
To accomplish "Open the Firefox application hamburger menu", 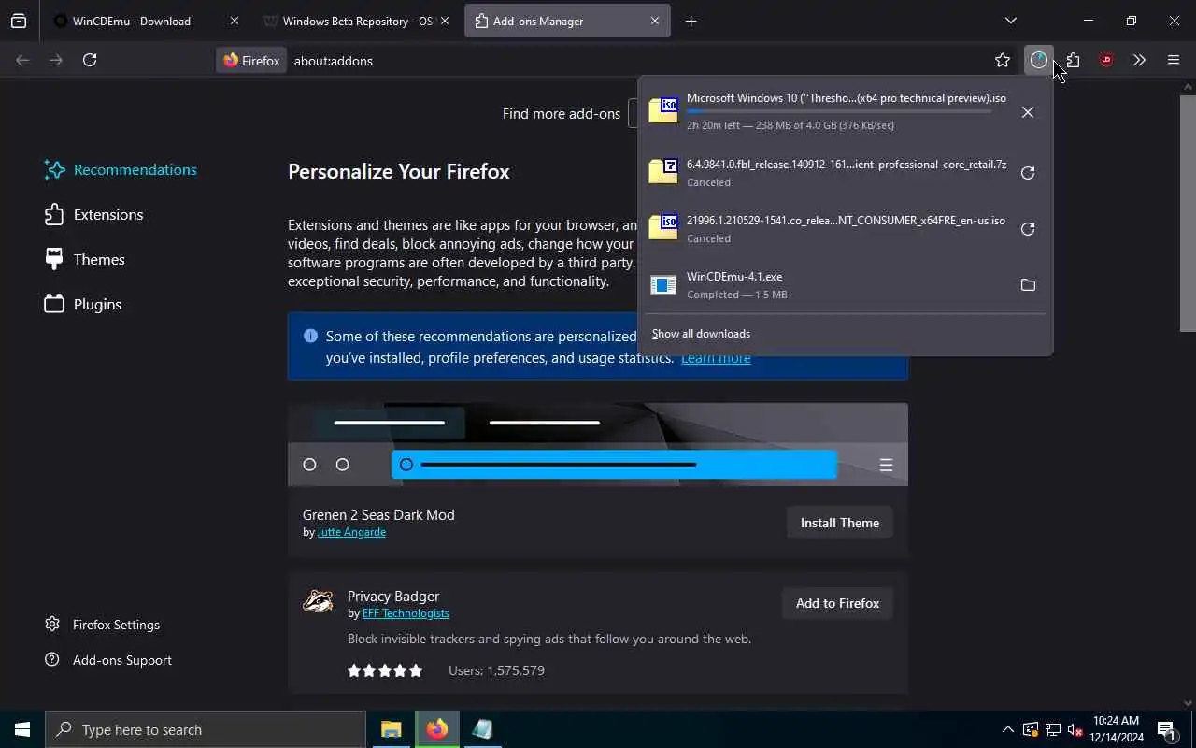I will (1174, 60).
